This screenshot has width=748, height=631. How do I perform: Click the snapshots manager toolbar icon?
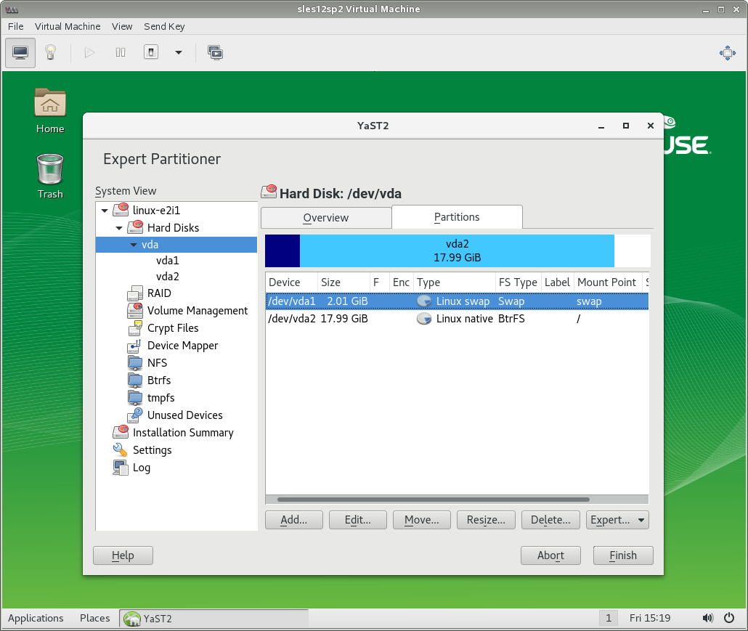(x=215, y=52)
